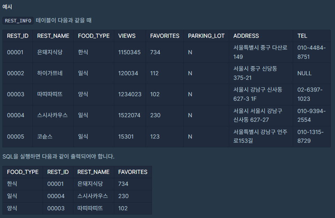Click the views value 1522074

(129, 115)
